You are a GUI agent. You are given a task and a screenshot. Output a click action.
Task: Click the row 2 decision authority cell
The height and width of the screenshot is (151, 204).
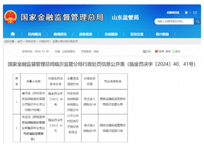click(113, 128)
